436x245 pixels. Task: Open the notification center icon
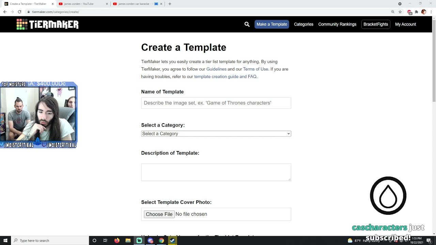pos(429,241)
